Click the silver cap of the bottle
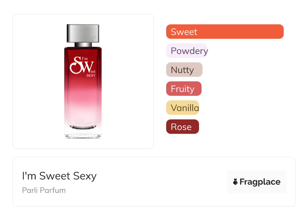Screen dimensions: 308x219 tap(83, 33)
